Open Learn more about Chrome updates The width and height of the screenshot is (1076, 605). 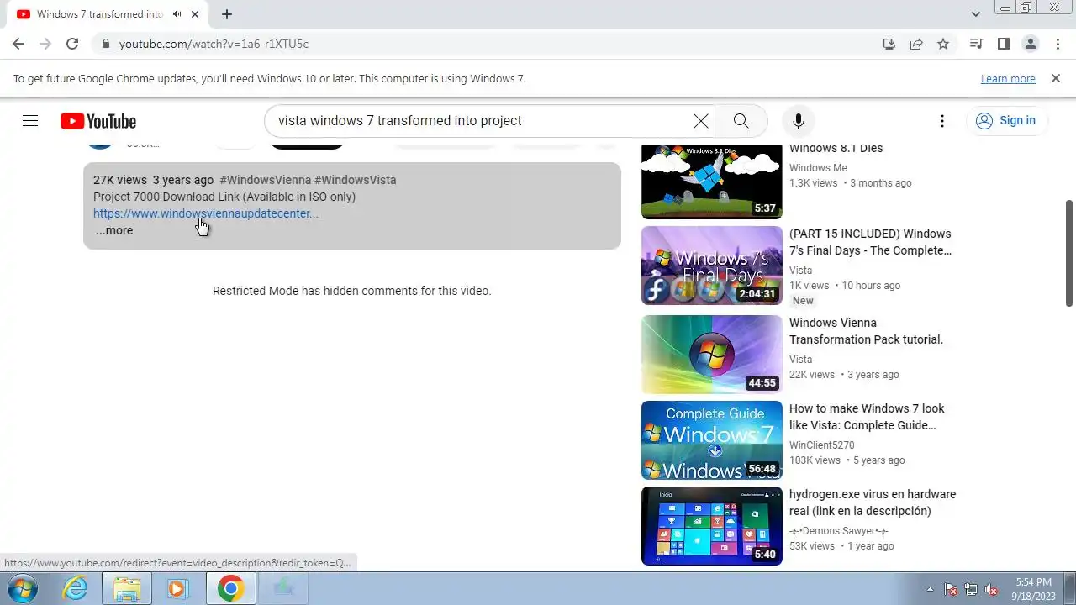click(1008, 79)
